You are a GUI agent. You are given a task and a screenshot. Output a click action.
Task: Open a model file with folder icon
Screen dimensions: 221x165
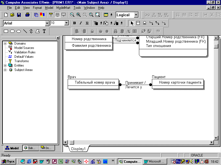click(12, 15)
